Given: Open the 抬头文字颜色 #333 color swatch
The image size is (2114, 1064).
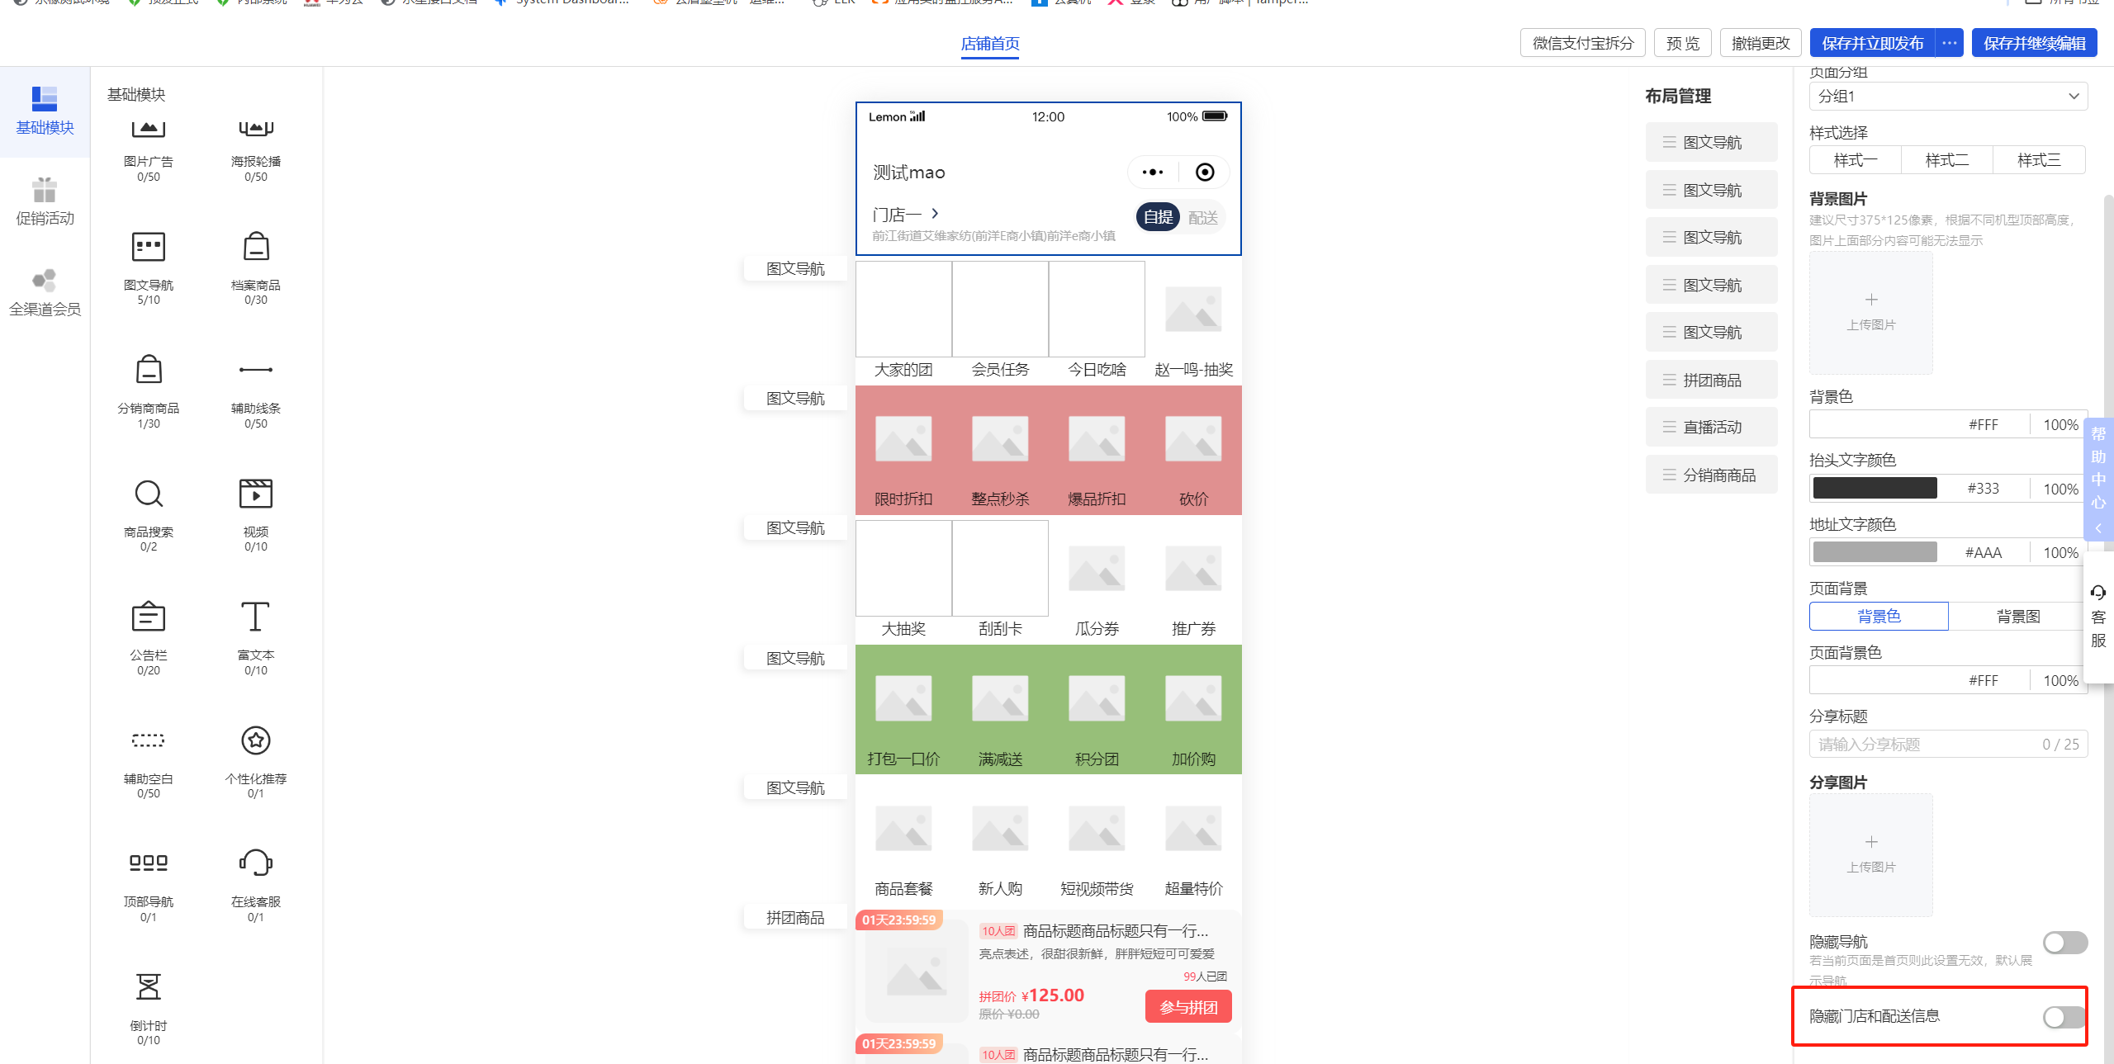Looking at the screenshot, I should pyautogui.click(x=1875, y=488).
